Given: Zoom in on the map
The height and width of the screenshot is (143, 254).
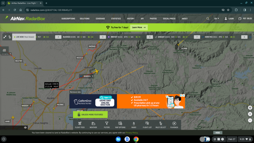Looking at the screenshot, I should click(250, 114).
